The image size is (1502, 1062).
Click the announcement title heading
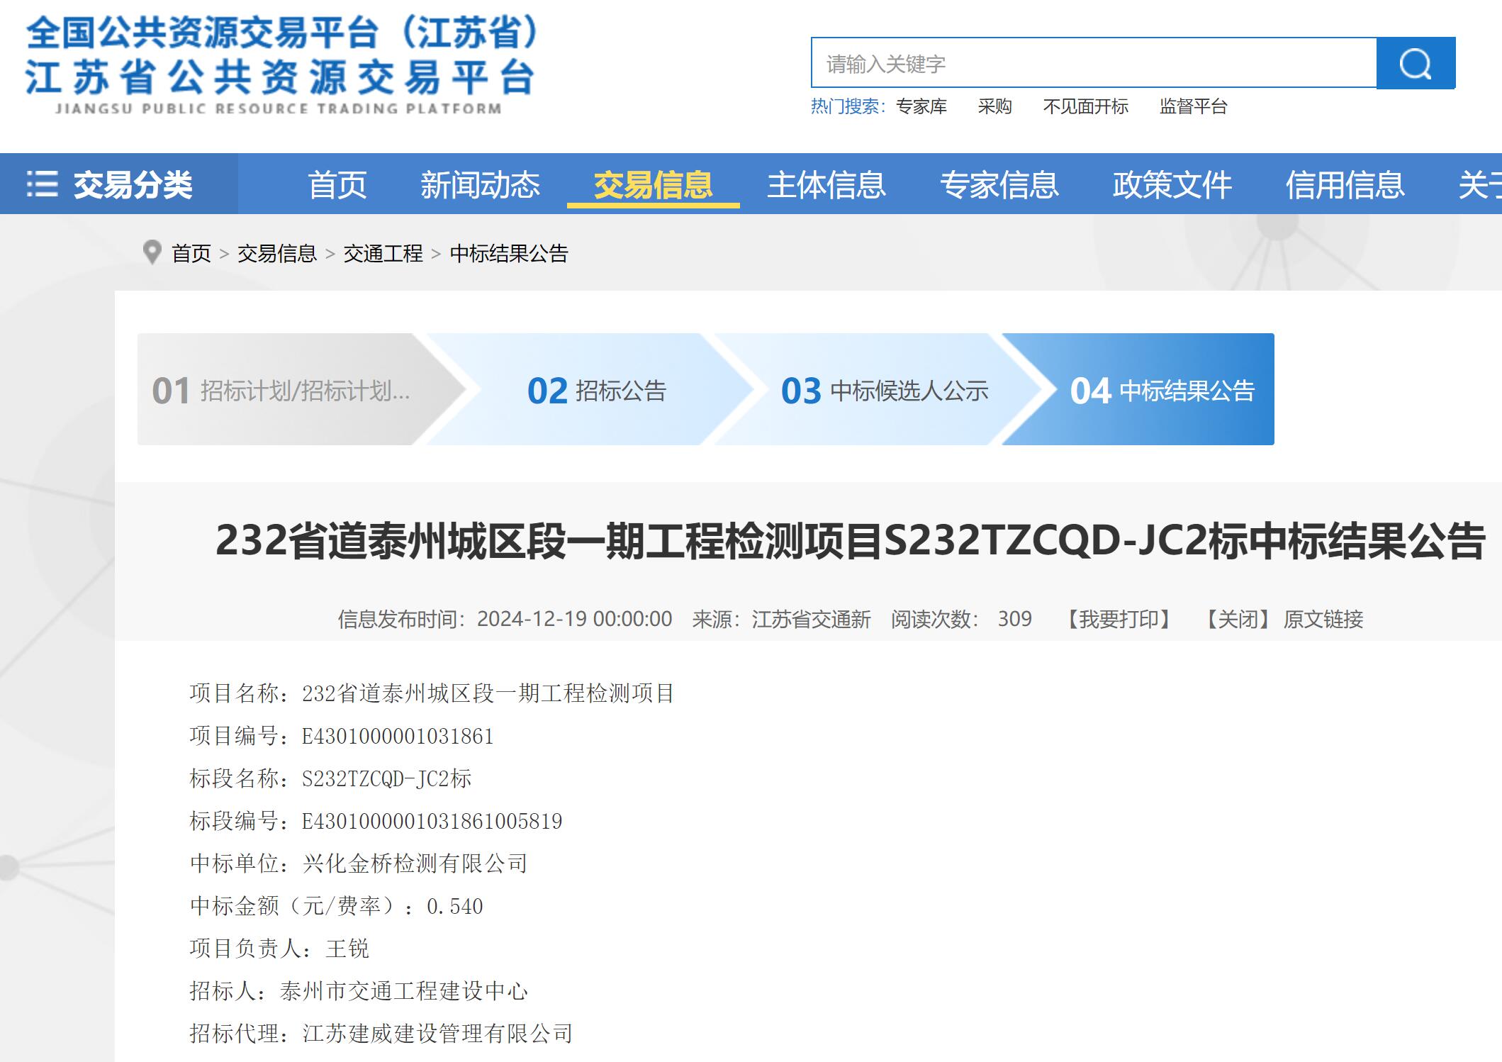pyautogui.click(x=850, y=540)
